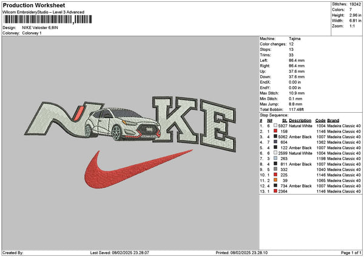Select the white swatch in stop row 1
Image resolution: width=364 pixels, height=257 pixels.
coord(275,125)
